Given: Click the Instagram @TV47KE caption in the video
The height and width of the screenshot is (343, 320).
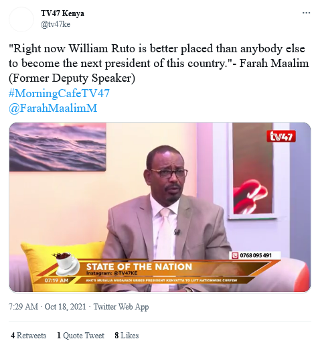Looking at the screenshot, I should point(112,273).
